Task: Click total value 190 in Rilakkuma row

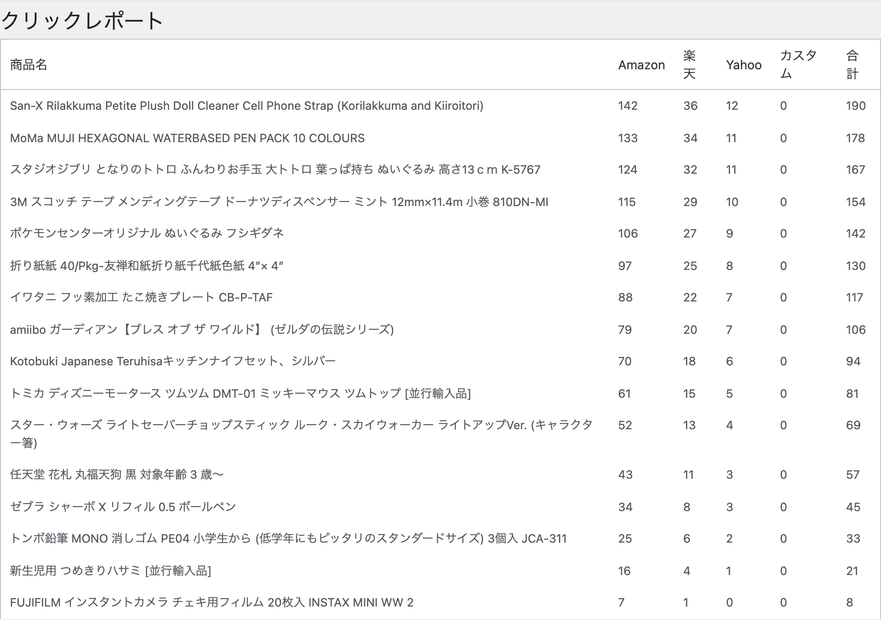Action: tap(856, 106)
